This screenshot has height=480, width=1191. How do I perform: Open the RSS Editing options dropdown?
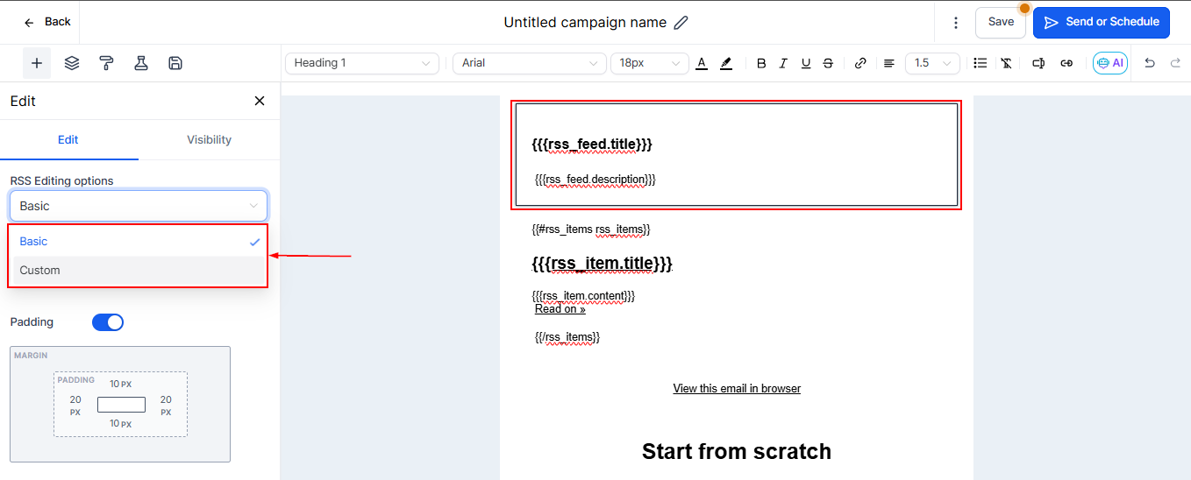[x=139, y=206]
